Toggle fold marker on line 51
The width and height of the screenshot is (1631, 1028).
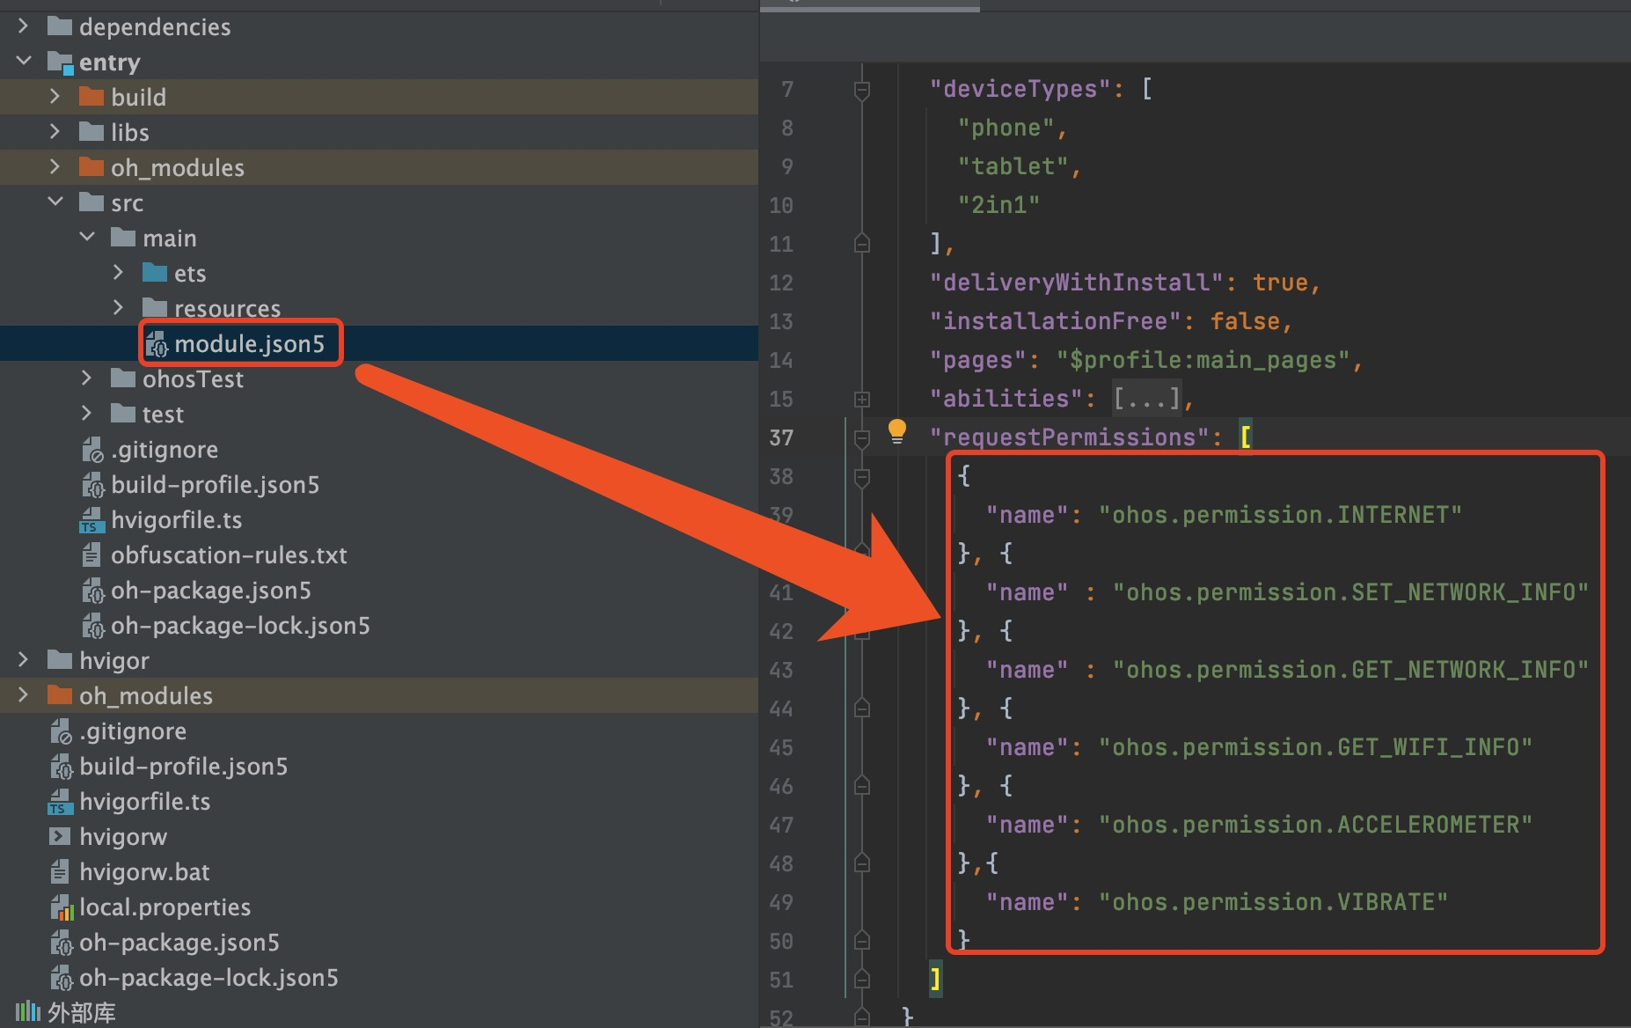pos(862,980)
